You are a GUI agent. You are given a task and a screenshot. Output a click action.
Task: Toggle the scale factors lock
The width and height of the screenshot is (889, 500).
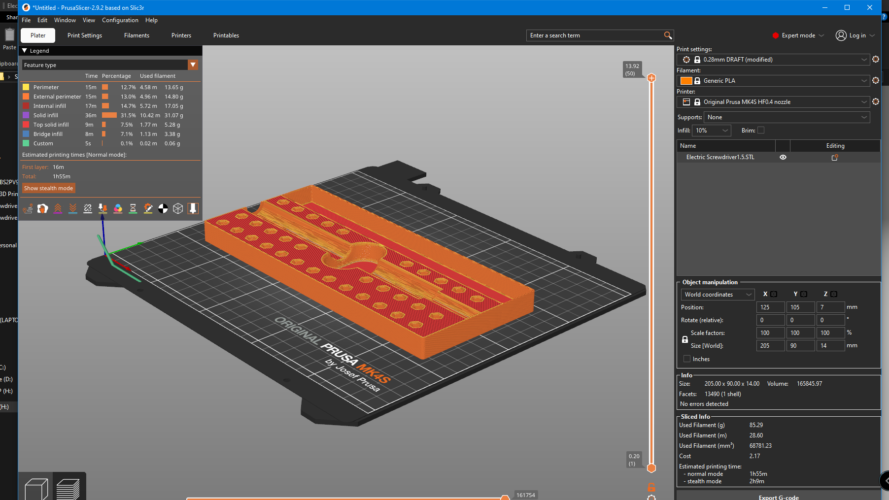(685, 339)
